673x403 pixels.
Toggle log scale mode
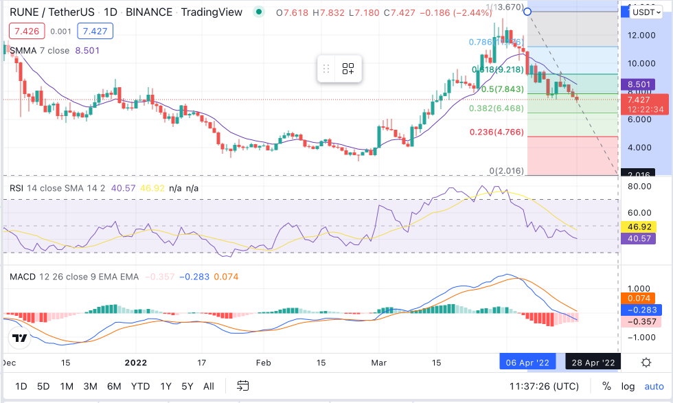coord(628,387)
